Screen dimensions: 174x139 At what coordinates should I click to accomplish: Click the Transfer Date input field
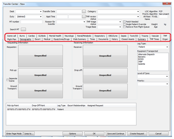coord(69,11)
